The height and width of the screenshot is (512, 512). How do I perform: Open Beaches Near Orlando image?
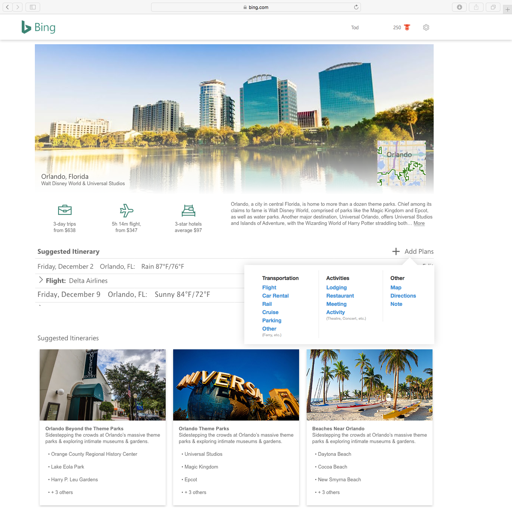pyautogui.click(x=370, y=385)
